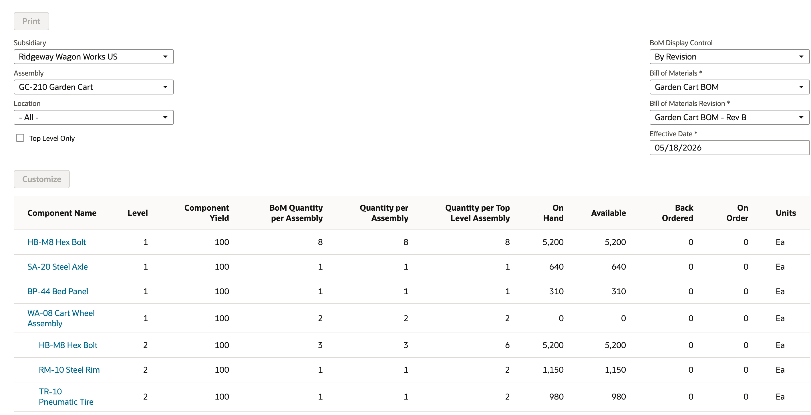Expand the Bill of Materials Revision dropdown
The image size is (811, 415).
pyautogui.click(x=729, y=117)
